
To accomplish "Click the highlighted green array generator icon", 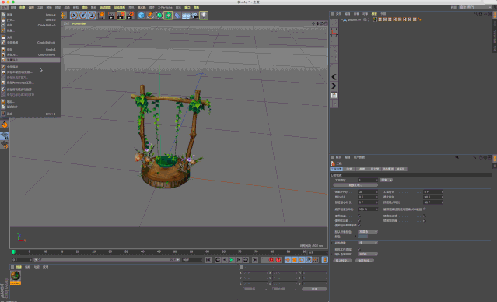I will pyautogui.click(x=168, y=16).
